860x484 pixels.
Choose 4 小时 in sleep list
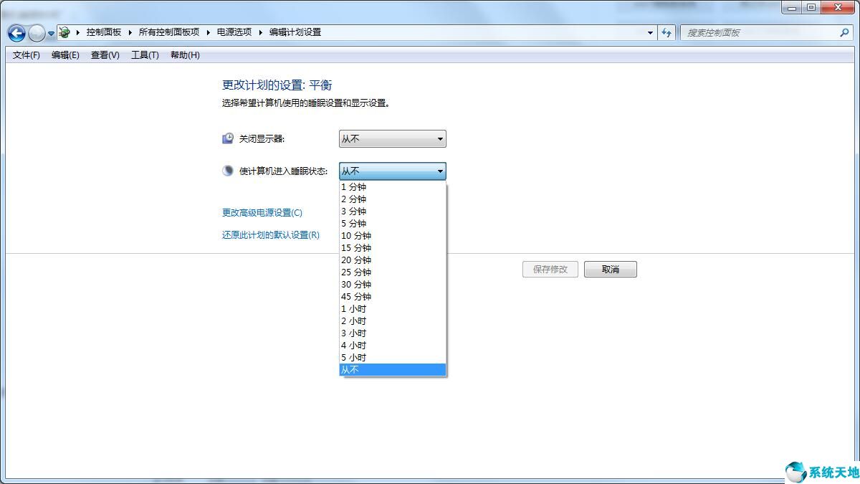pyautogui.click(x=392, y=346)
